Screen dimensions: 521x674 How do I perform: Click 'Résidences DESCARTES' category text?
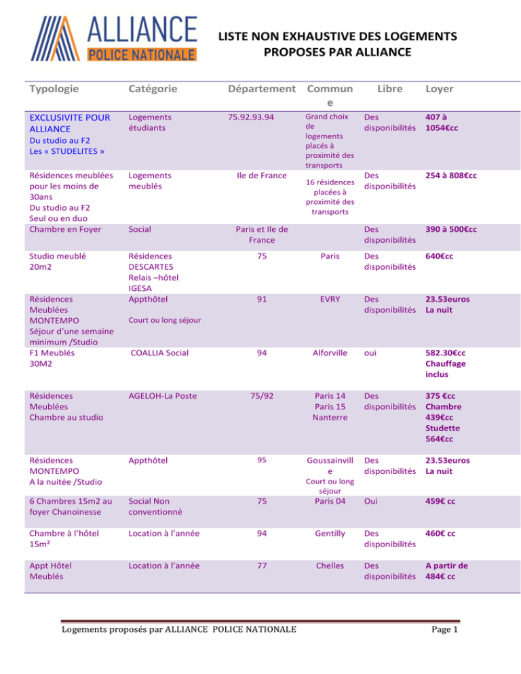tap(151, 261)
